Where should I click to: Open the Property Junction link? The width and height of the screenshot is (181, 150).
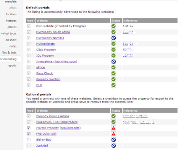(48, 79)
